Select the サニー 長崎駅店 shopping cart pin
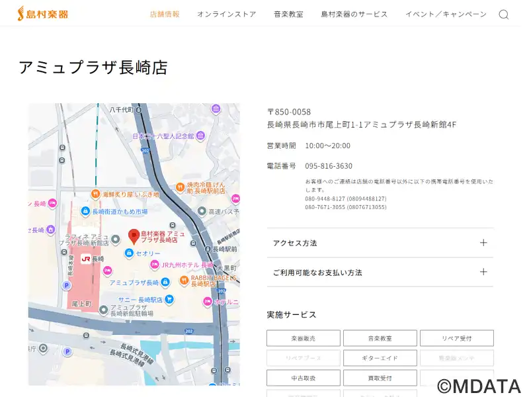529x397 pixels. coord(169,299)
